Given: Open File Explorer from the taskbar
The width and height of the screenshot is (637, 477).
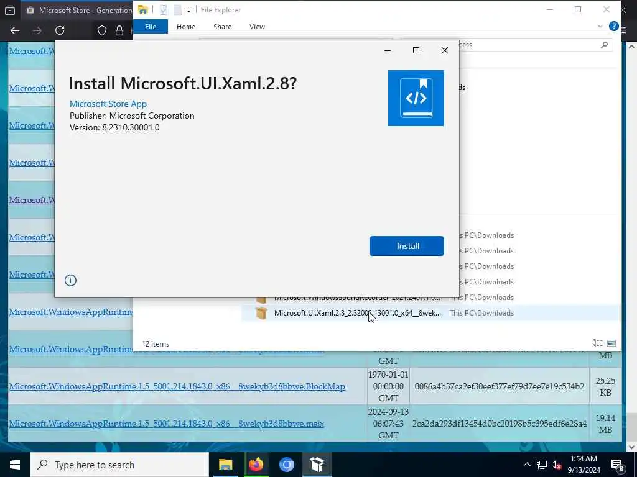Looking at the screenshot, I should [225, 465].
